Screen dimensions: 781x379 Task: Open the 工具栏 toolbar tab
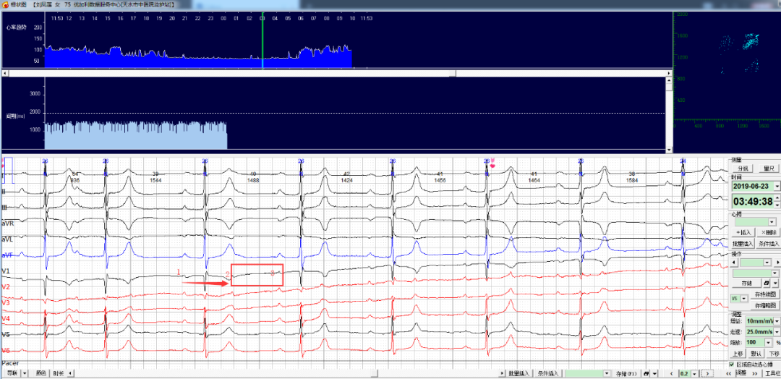772,373
